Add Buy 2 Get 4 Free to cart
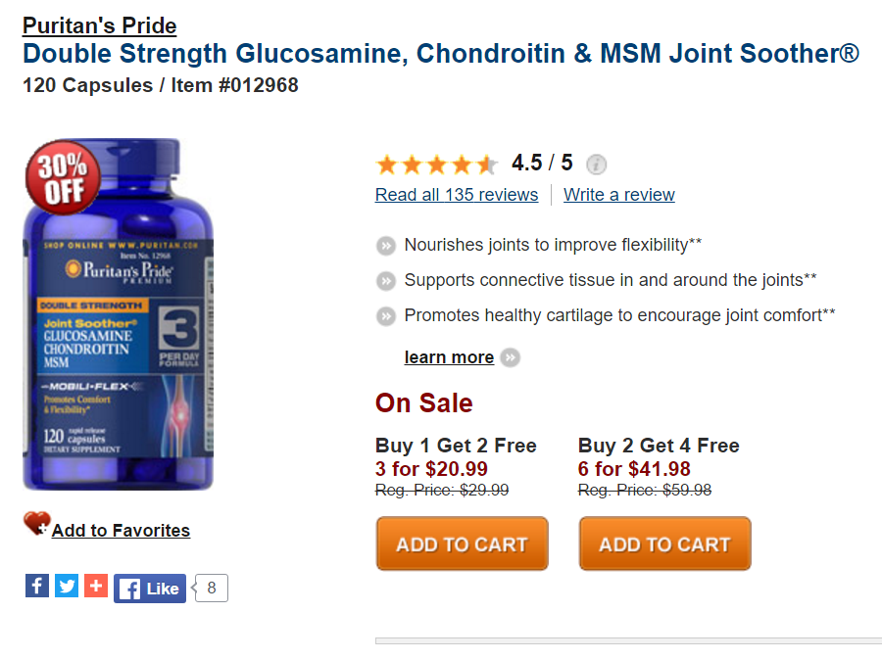 coord(664,543)
